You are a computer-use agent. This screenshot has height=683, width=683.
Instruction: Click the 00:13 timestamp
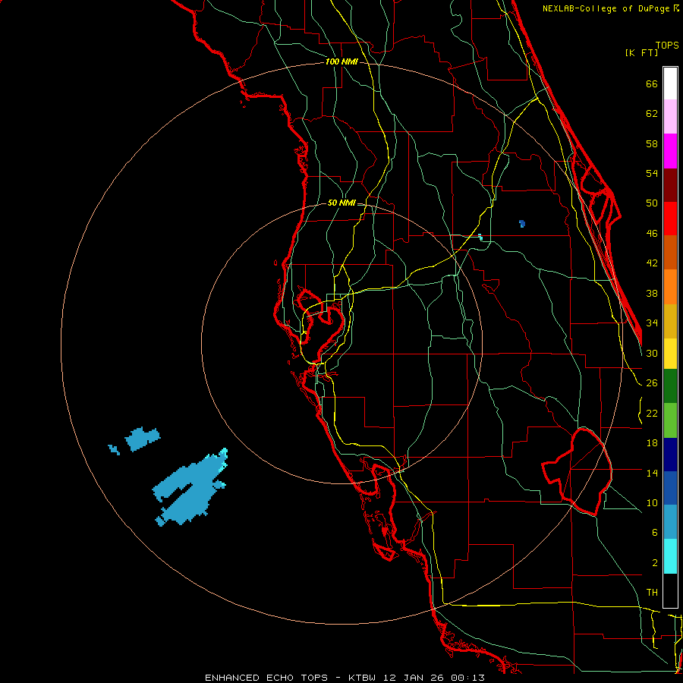pos(467,678)
